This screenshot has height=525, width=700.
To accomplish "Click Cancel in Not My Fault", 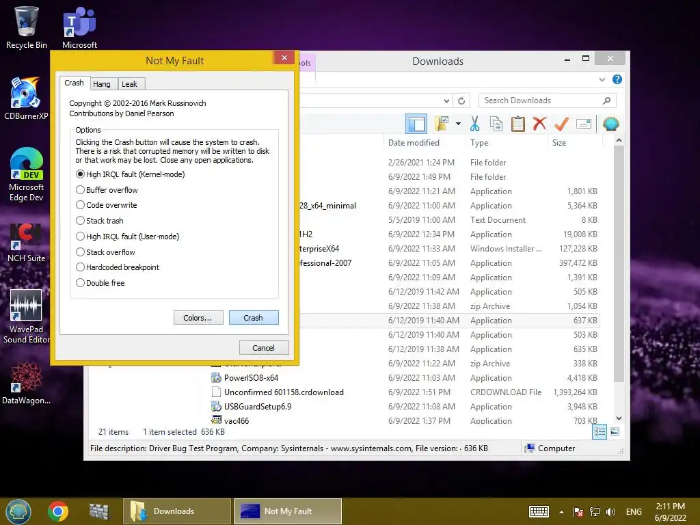I will tap(264, 347).
